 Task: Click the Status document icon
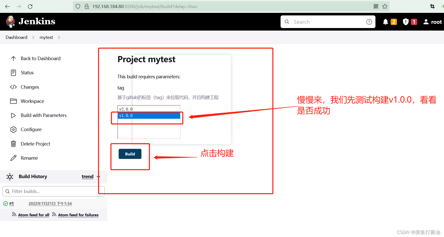click(x=13, y=73)
